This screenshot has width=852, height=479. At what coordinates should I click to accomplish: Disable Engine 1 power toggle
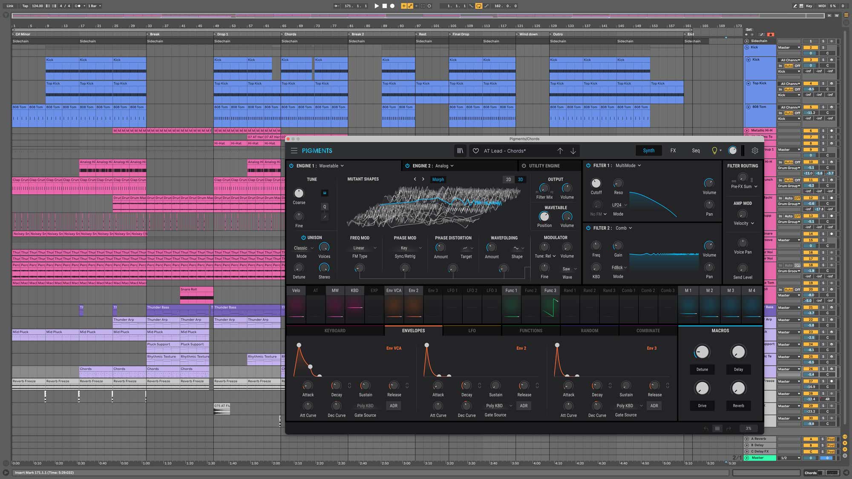pos(291,166)
